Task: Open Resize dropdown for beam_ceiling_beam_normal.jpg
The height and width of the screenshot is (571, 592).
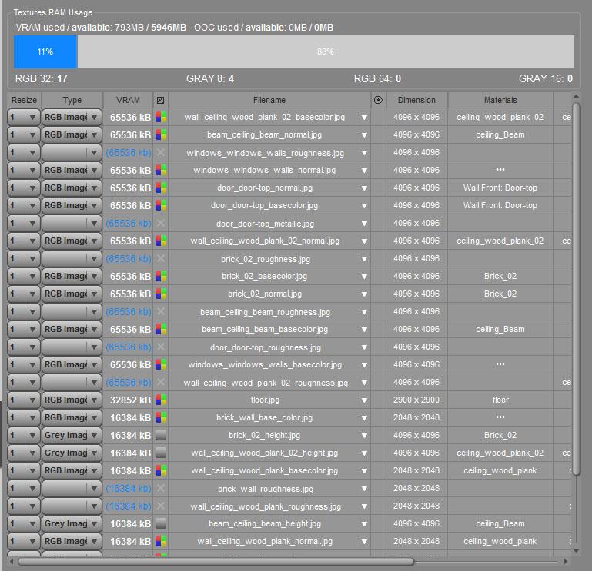Action: [23, 135]
